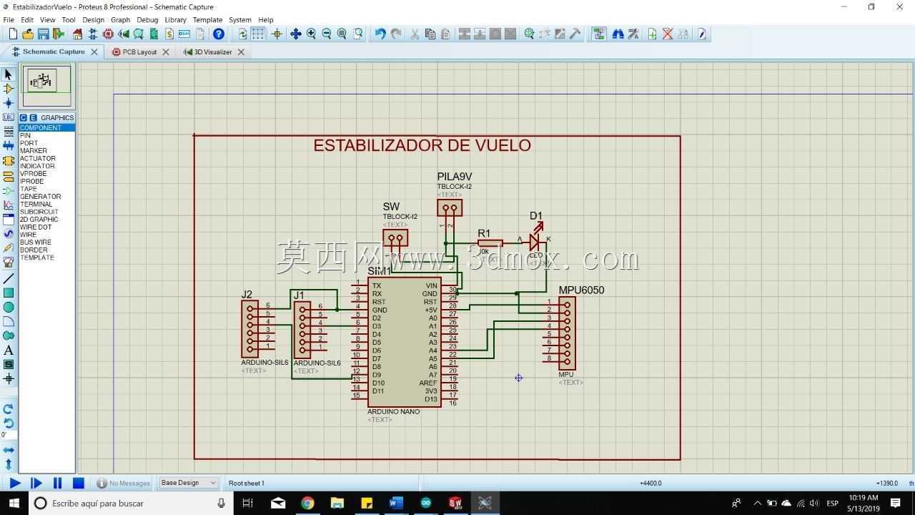Select TERMINAL in the graphics styles list
915x515 pixels.
pyautogui.click(x=46, y=204)
